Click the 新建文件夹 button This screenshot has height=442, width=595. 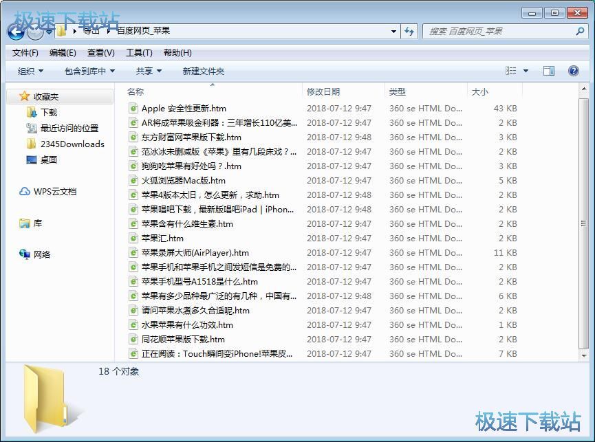click(x=203, y=71)
